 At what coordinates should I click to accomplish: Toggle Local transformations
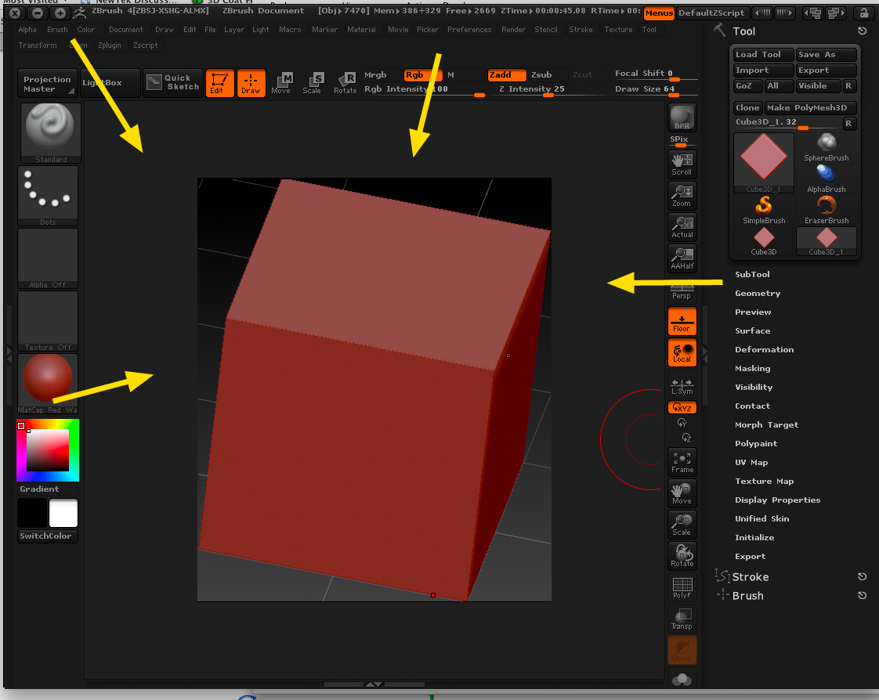(682, 352)
